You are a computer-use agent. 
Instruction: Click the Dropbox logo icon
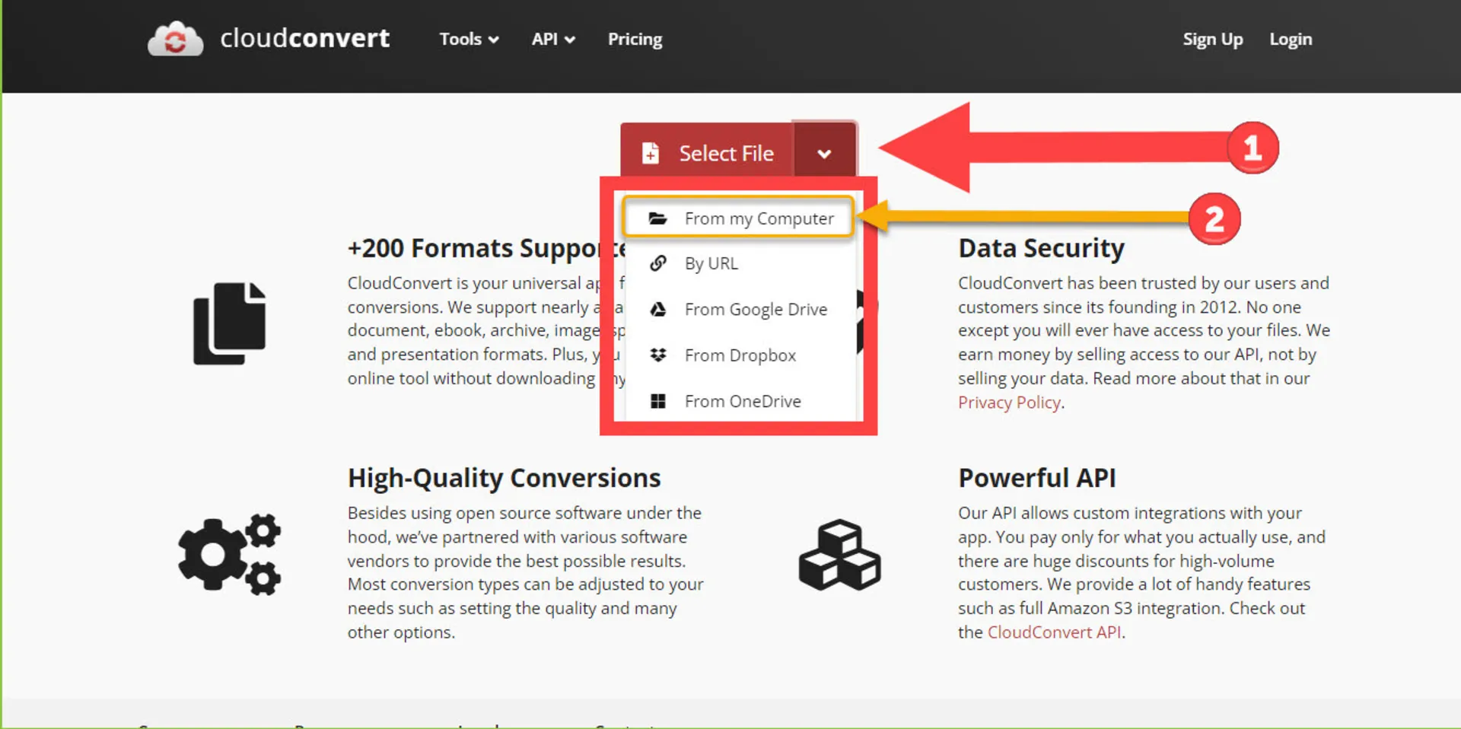tap(658, 355)
